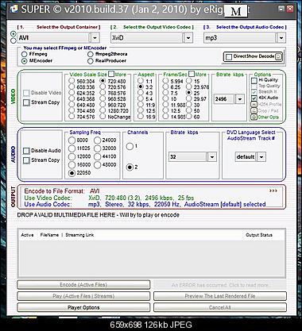This screenshot has height=331, width=302.
Task: Select 48000 sampling frequency
Action: click(97, 164)
